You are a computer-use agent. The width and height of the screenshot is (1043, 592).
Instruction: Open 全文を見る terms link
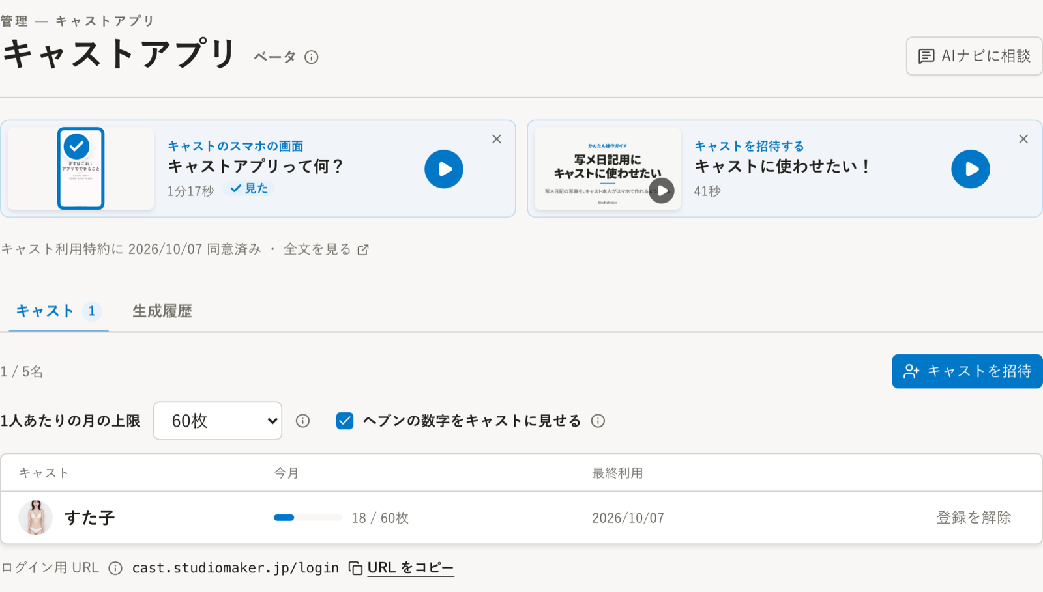click(317, 249)
